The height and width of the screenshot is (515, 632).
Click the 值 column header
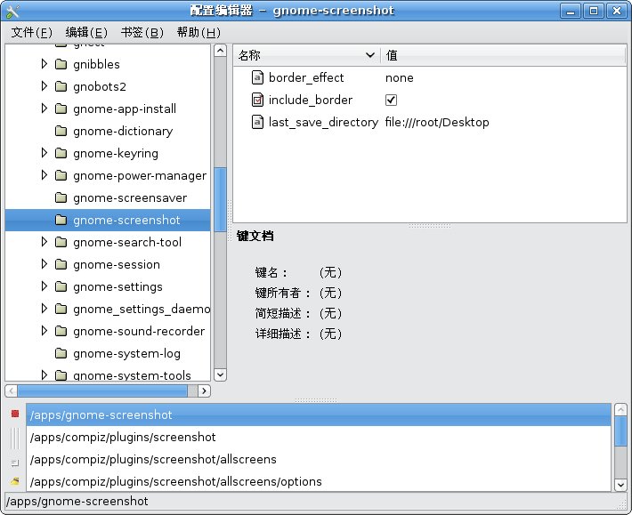[x=504, y=55]
